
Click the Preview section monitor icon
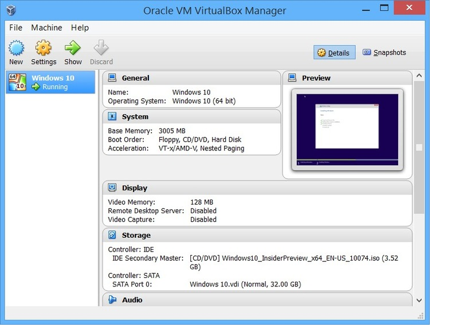pos(292,78)
